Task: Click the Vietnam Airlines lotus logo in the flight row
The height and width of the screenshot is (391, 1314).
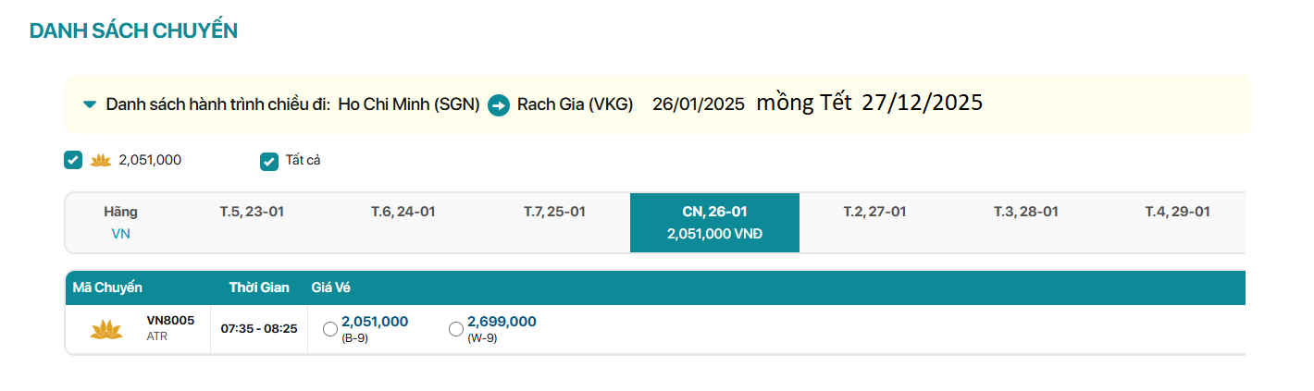Action: (106, 329)
